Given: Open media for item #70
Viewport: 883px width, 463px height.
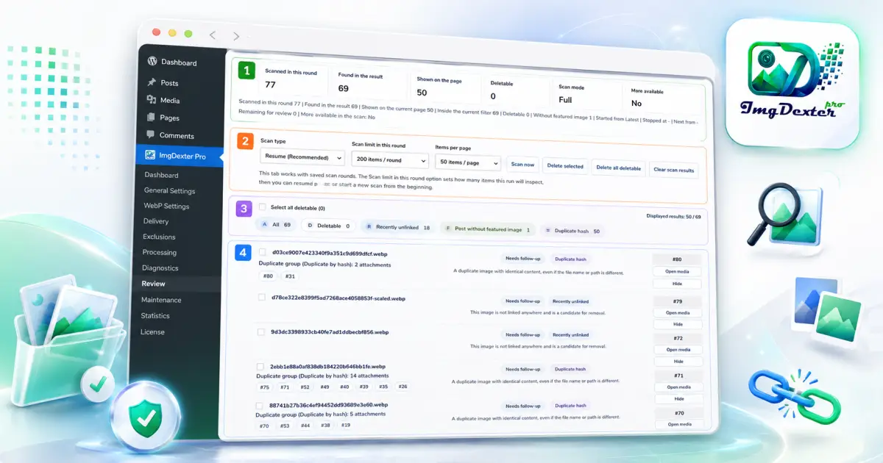Looking at the screenshot, I should 679,424.
